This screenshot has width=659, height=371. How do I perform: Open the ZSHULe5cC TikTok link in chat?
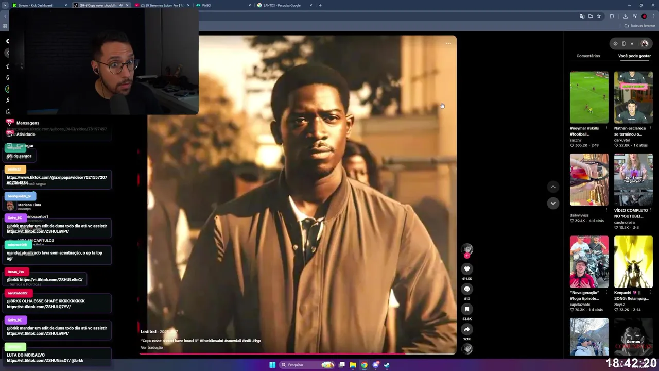tap(50, 280)
